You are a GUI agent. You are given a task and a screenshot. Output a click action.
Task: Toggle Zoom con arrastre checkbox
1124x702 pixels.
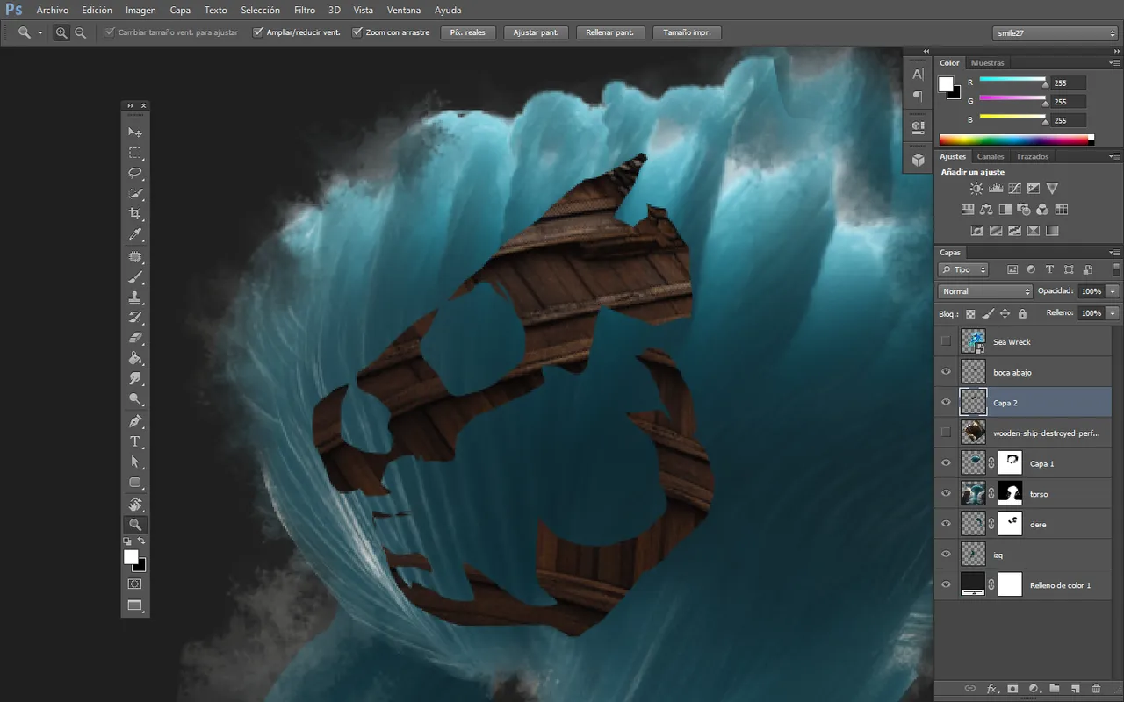357,32
